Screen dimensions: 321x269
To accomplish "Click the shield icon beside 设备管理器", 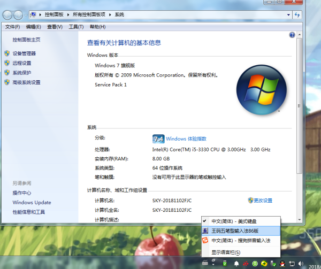I will tap(7, 53).
